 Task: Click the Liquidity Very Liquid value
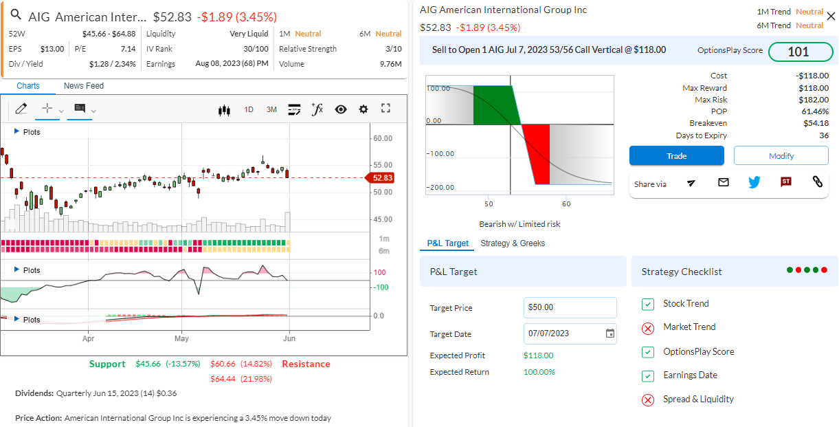point(249,34)
